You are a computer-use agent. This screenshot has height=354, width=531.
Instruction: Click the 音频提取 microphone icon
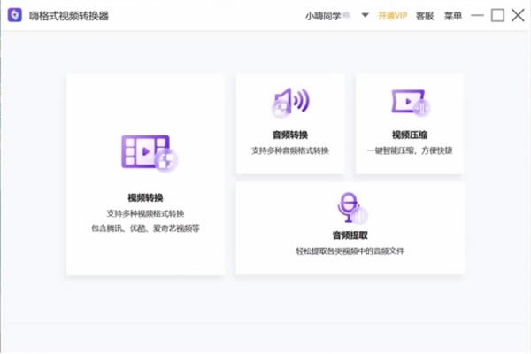pyautogui.click(x=350, y=210)
